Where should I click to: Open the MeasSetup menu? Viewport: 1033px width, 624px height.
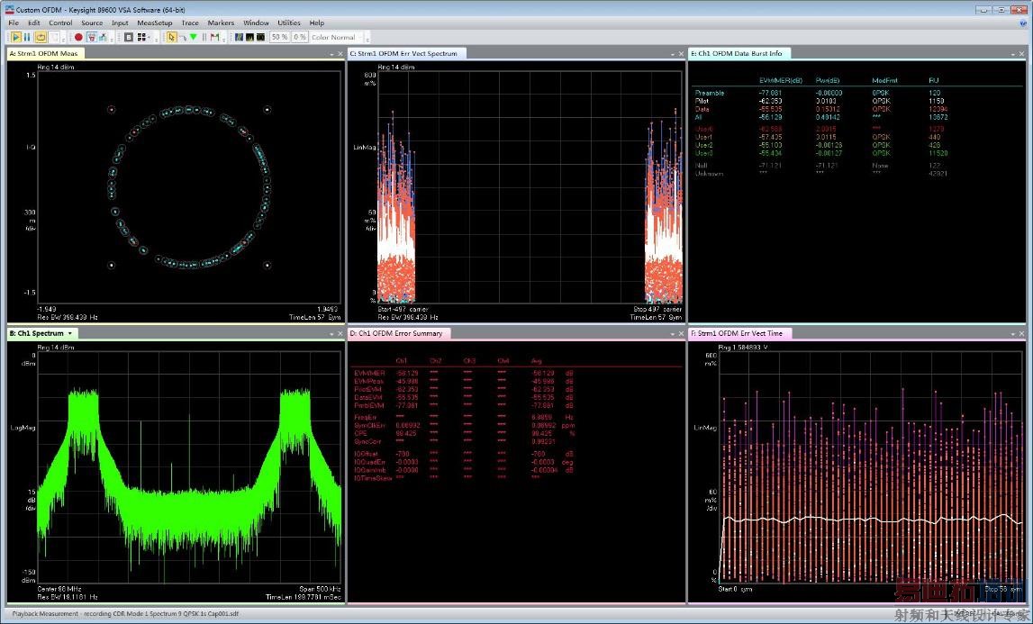click(x=154, y=23)
